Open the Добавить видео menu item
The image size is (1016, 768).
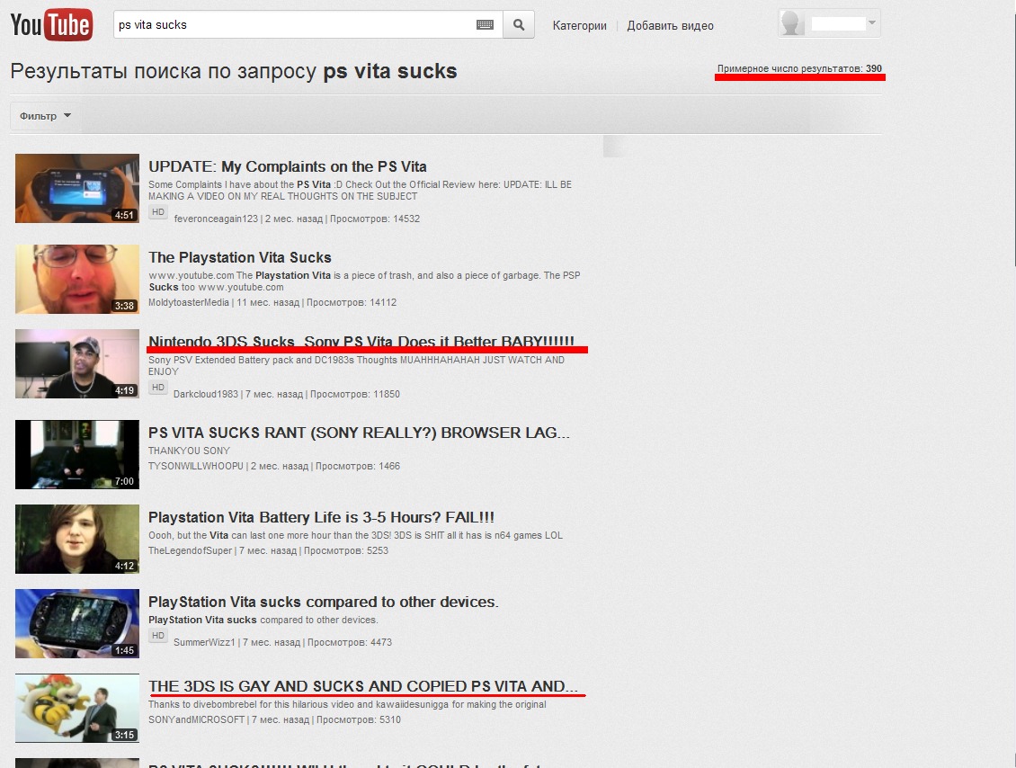(670, 26)
